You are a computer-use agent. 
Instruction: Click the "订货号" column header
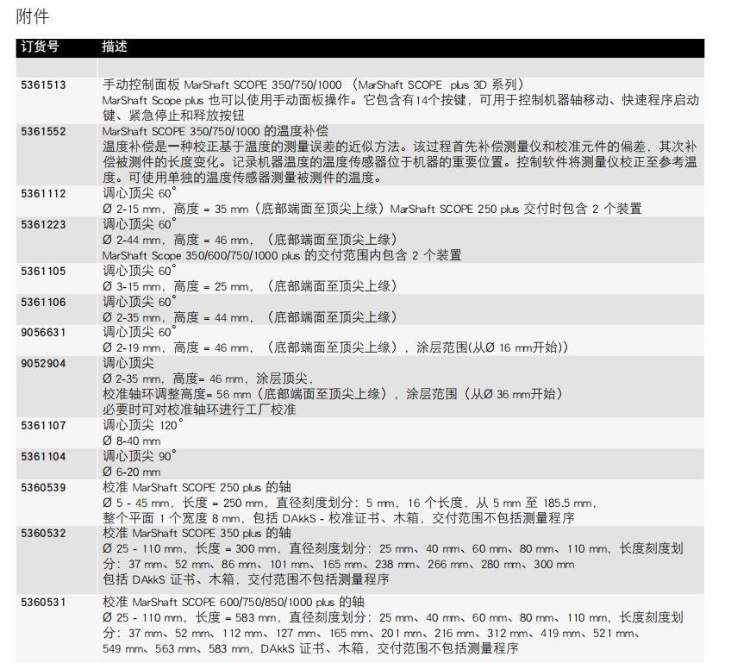[41, 47]
